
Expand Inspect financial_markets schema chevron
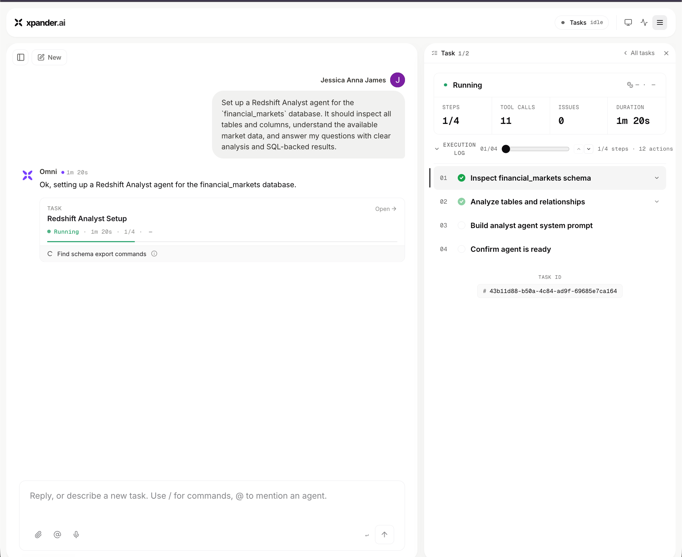[657, 178]
